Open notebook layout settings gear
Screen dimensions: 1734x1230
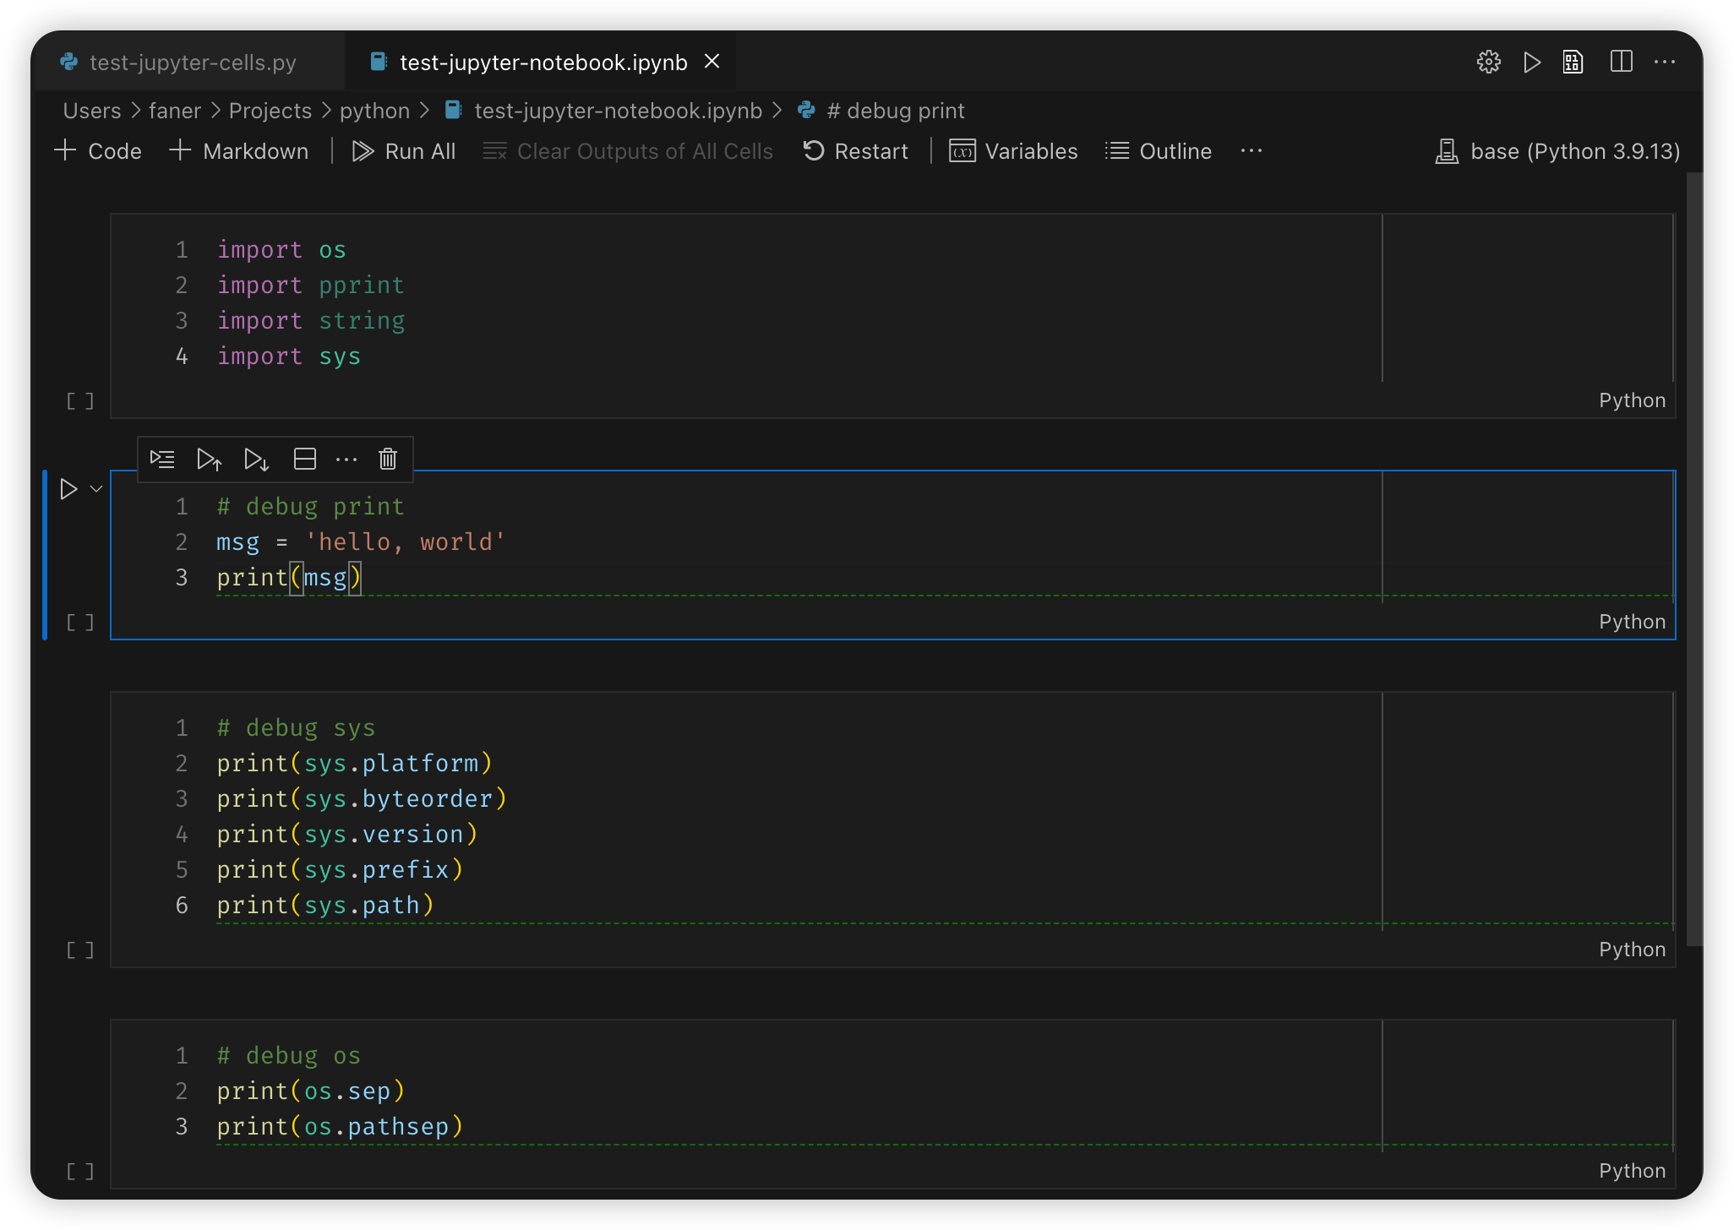tap(1489, 61)
